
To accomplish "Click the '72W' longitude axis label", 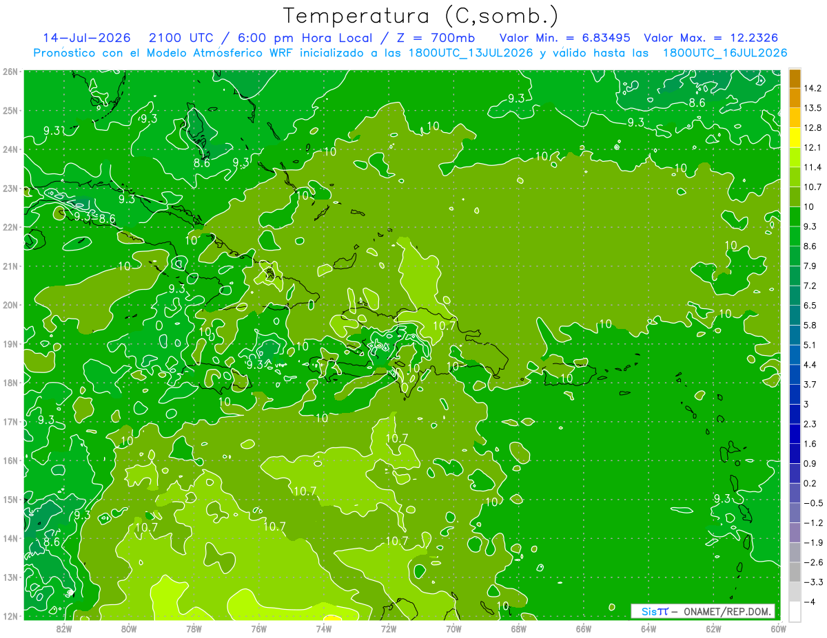I will [x=389, y=629].
